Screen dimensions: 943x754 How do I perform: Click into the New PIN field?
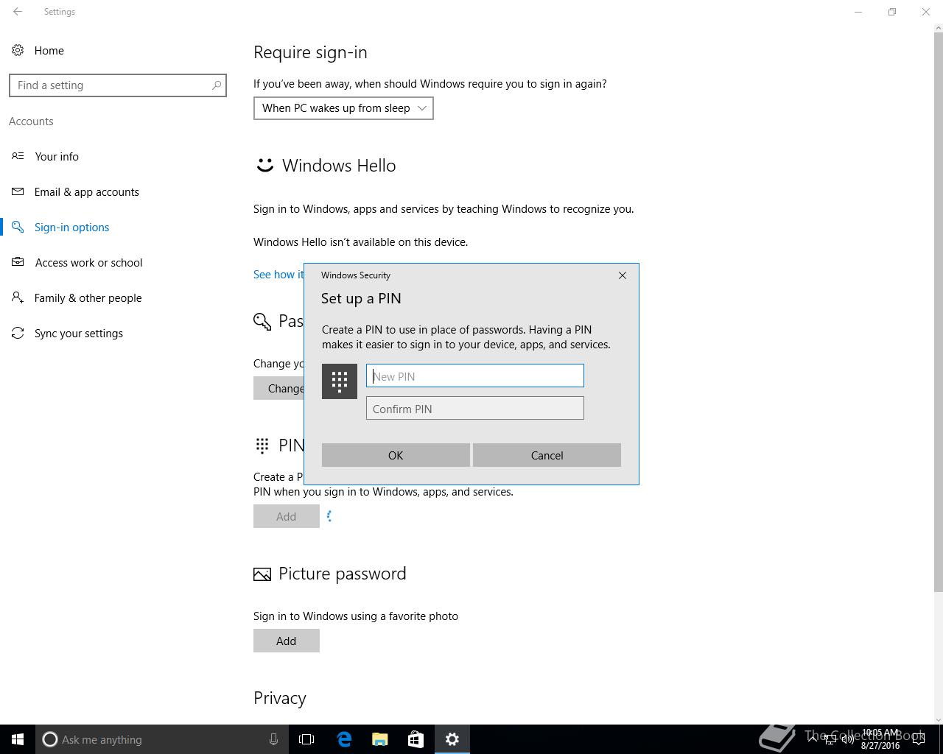tap(475, 376)
